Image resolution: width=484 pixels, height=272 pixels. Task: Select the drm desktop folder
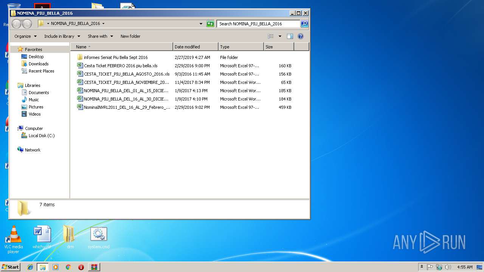pyautogui.click(x=70, y=237)
